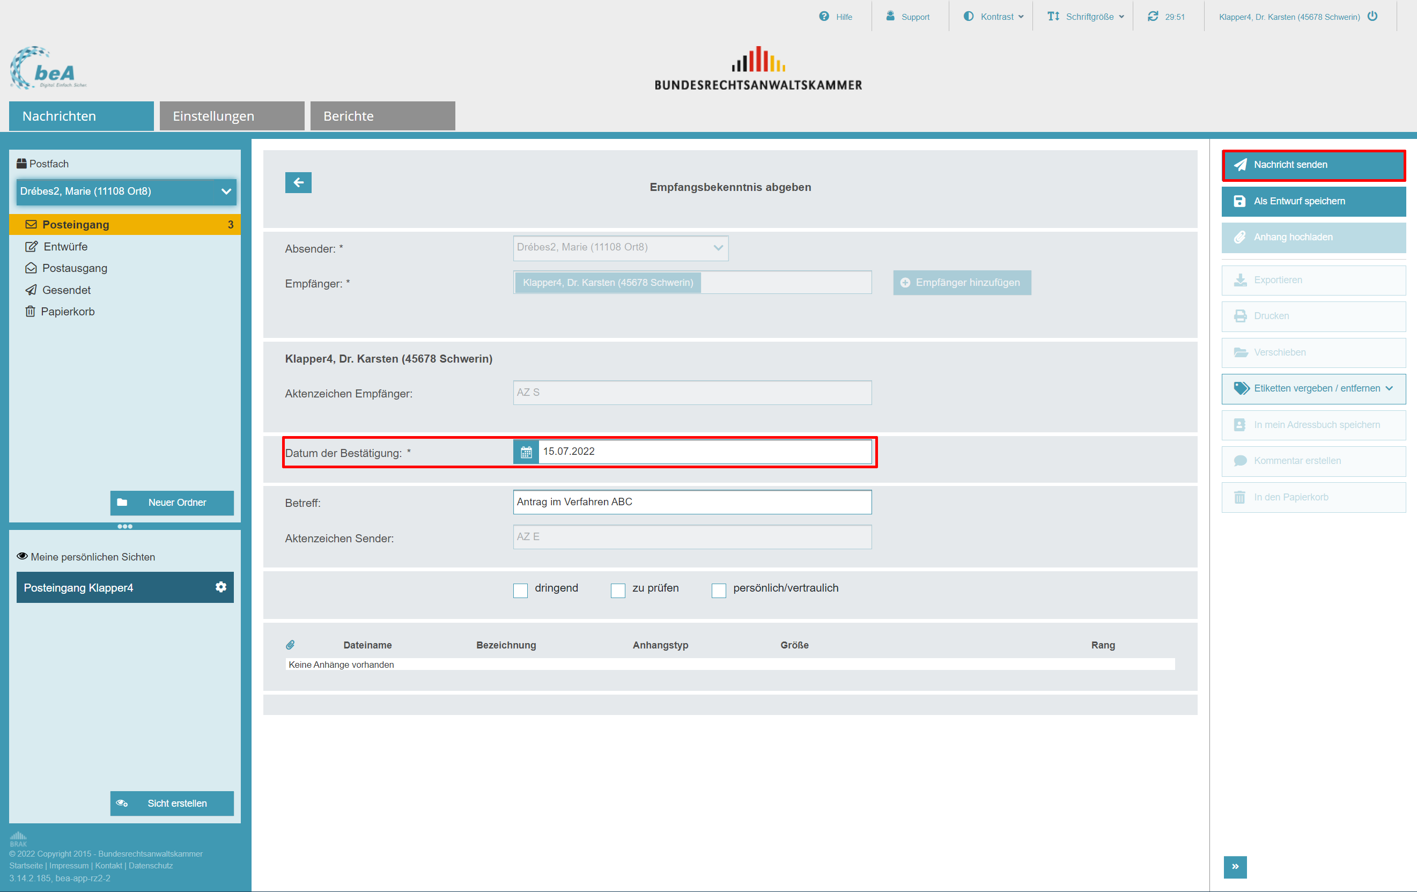
Task: Collapse right panel with double-arrow icon
Action: (1235, 866)
